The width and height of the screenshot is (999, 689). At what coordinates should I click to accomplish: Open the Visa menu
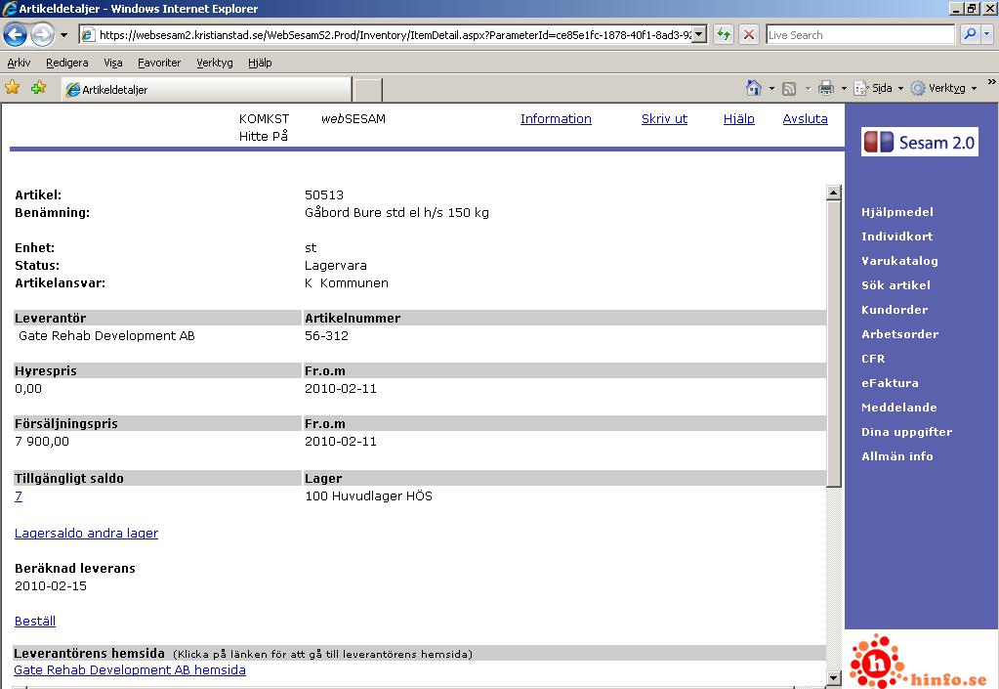(x=112, y=63)
